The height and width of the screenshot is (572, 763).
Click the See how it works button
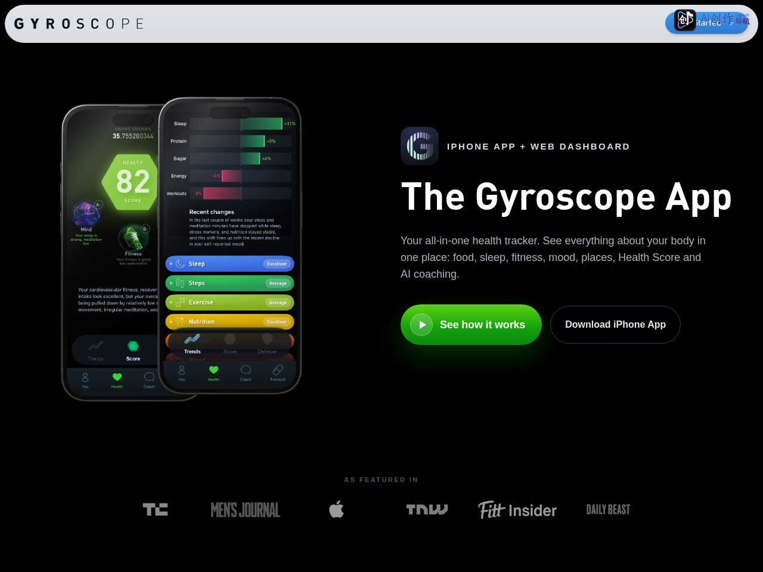[x=471, y=325]
